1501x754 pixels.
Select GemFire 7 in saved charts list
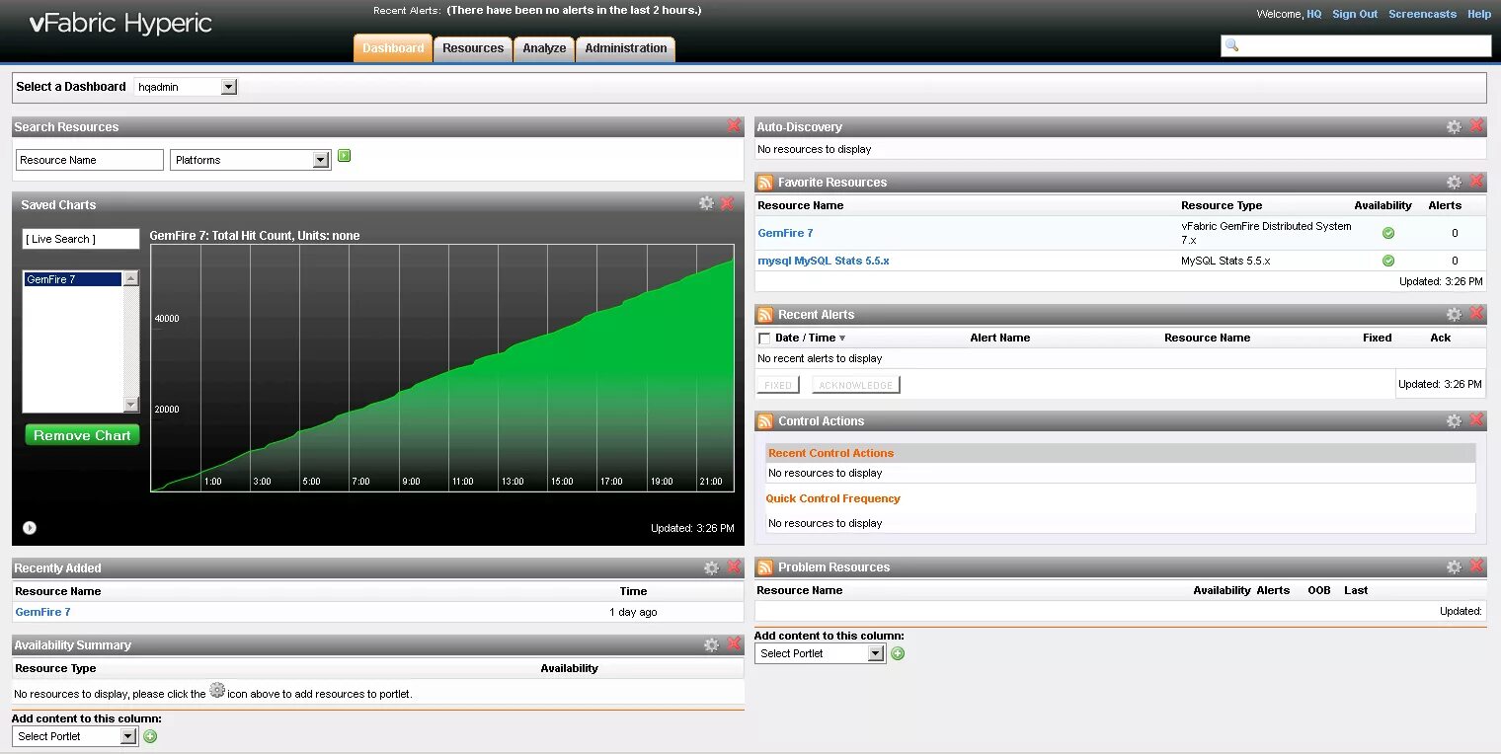tap(73, 279)
